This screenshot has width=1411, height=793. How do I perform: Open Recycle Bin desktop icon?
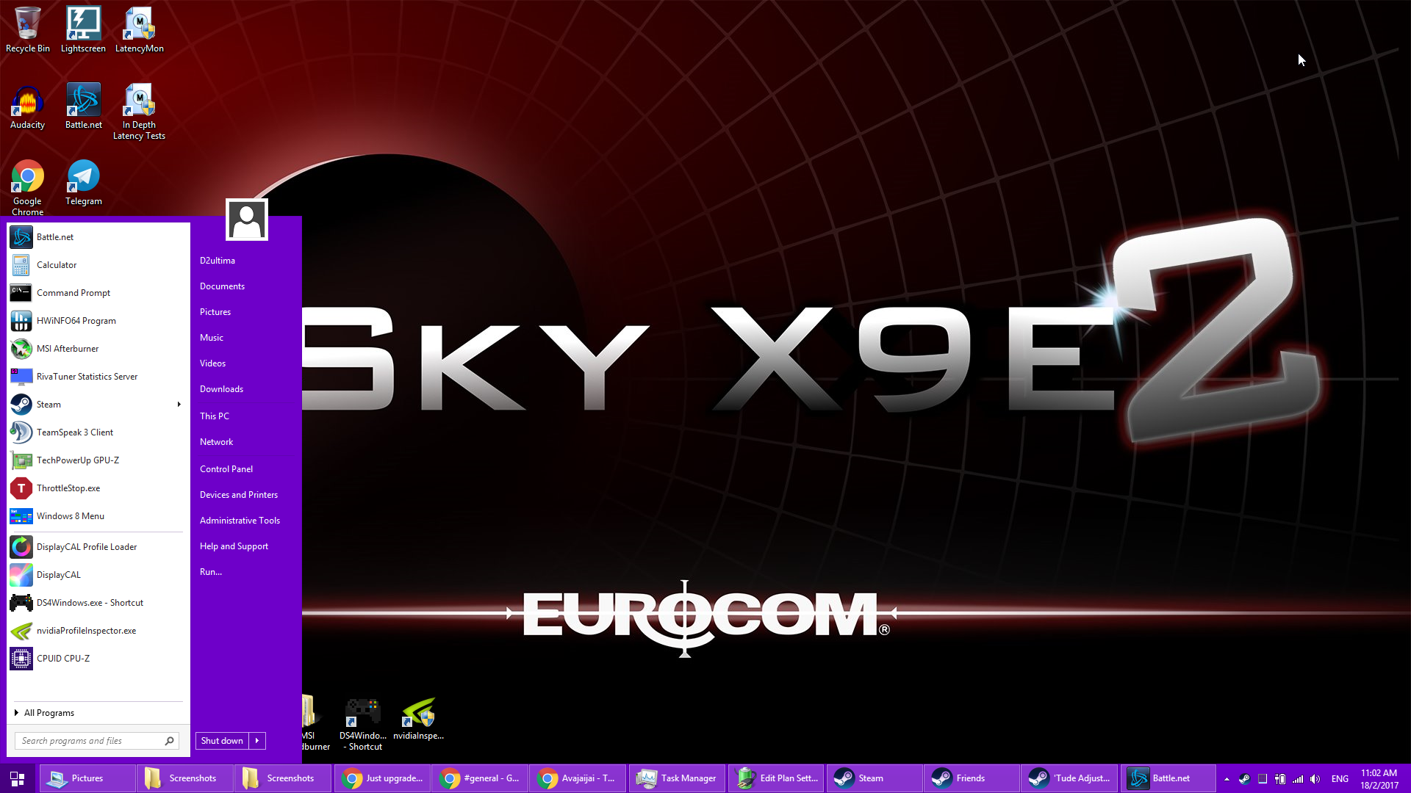27,29
